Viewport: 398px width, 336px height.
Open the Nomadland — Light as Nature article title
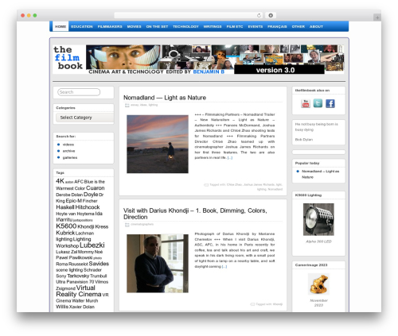(165, 98)
